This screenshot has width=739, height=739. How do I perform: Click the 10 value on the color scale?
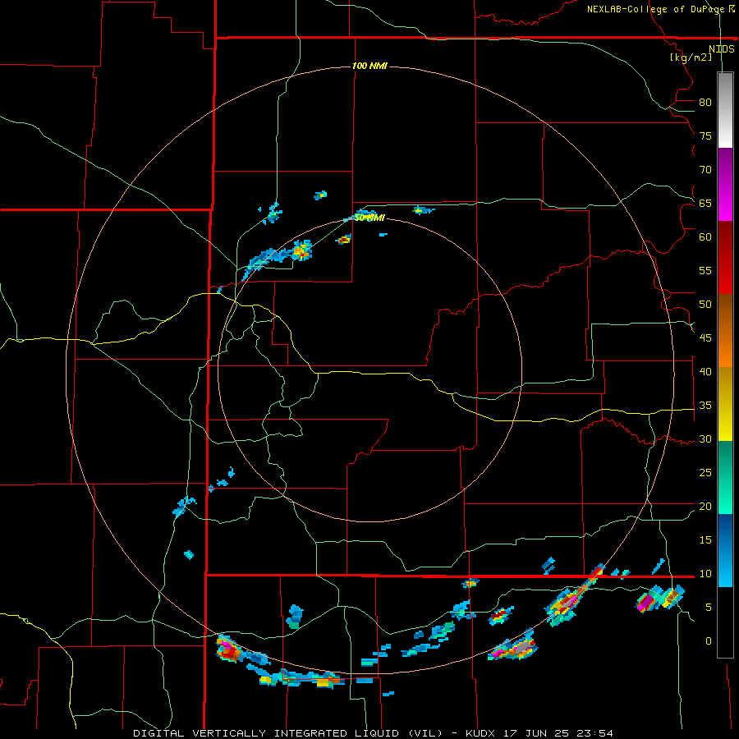705,574
